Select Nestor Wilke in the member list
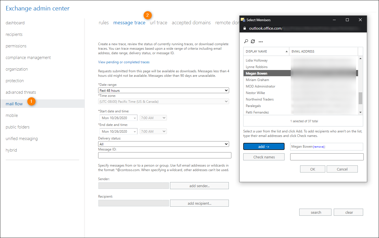 [x=255, y=93]
